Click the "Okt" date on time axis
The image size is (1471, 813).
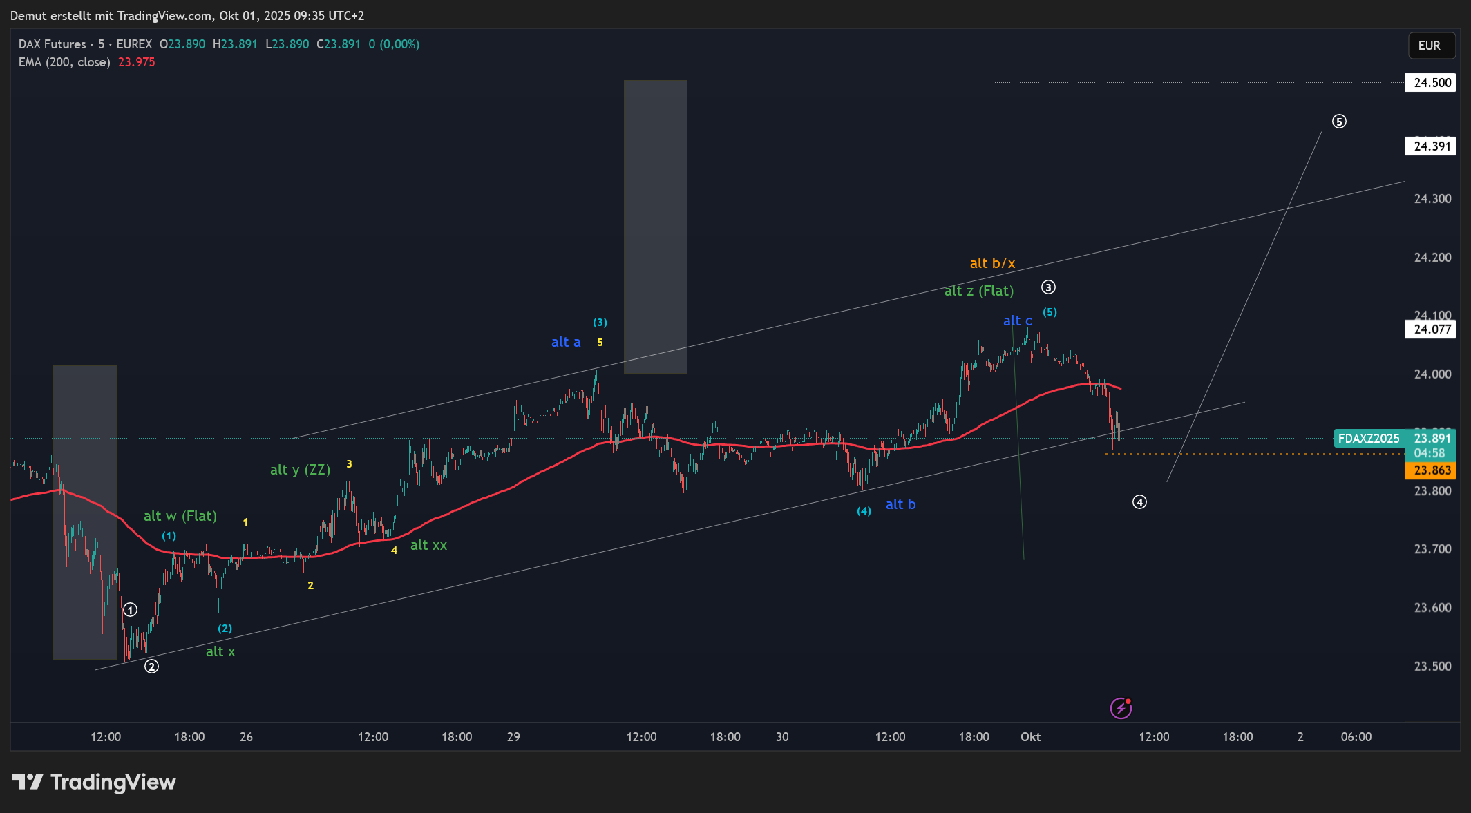point(1030,737)
